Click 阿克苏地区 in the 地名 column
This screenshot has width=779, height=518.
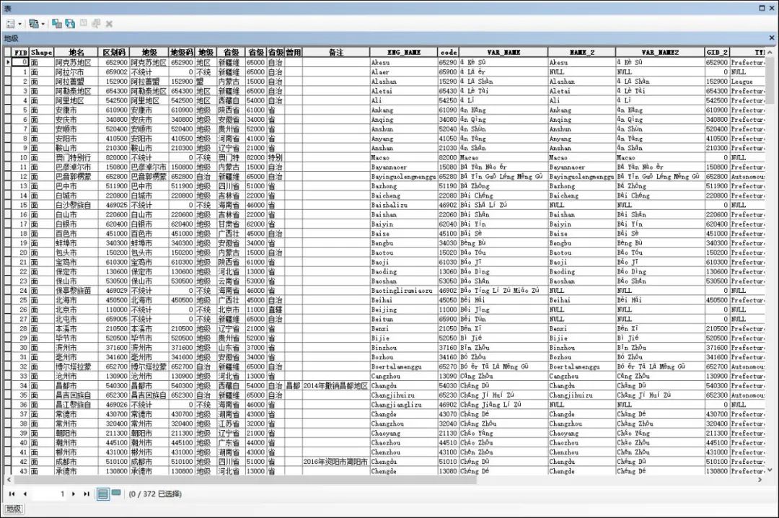(76, 62)
